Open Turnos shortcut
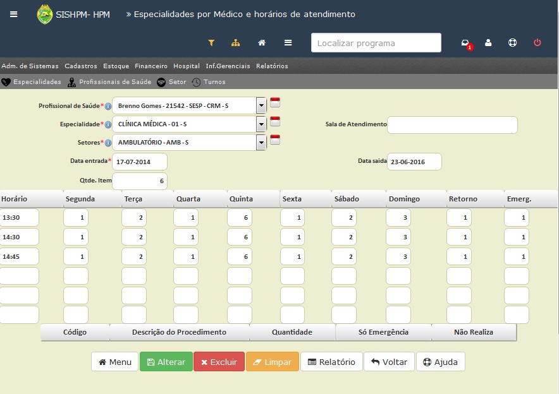559x394 pixels. pos(209,82)
